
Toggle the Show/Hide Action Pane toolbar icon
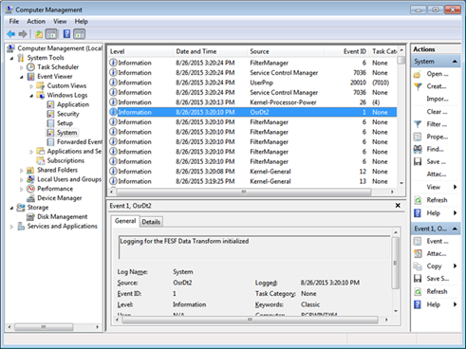coord(79,34)
